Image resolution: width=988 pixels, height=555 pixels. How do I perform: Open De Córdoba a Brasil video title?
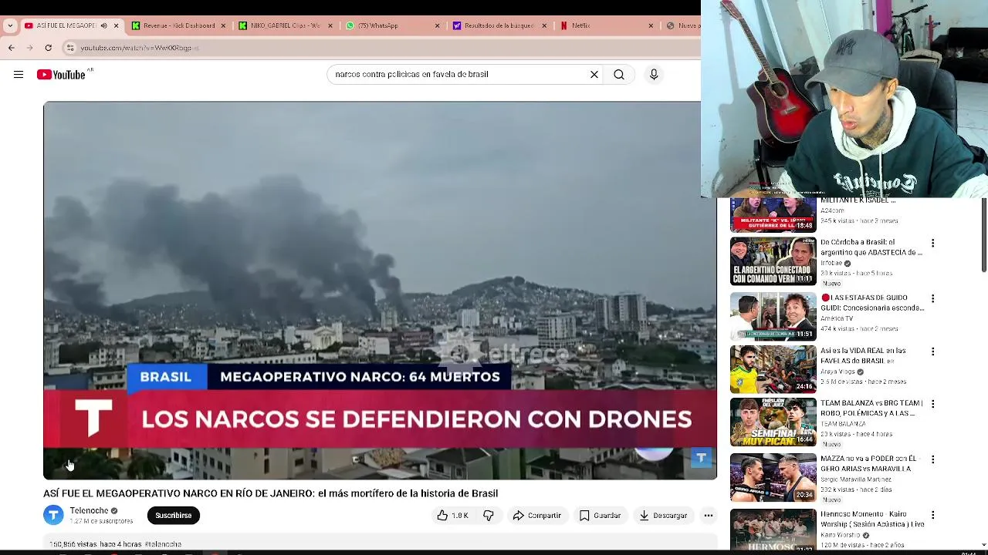[x=871, y=247]
